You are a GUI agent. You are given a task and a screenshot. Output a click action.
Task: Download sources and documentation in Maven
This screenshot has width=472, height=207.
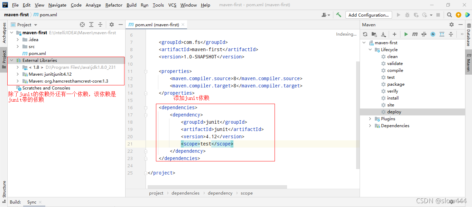point(383,34)
